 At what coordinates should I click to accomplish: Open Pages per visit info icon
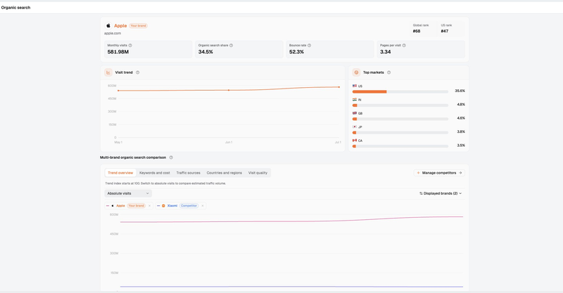(x=404, y=46)
